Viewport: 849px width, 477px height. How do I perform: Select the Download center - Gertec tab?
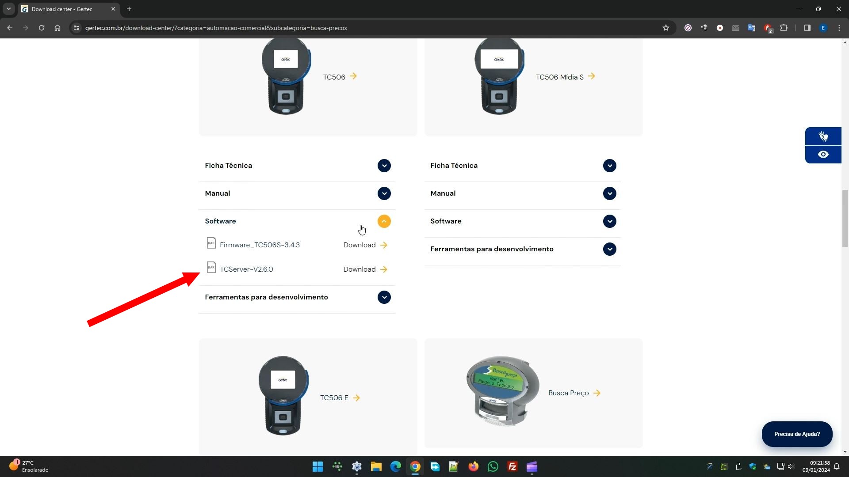coord(69,9)
